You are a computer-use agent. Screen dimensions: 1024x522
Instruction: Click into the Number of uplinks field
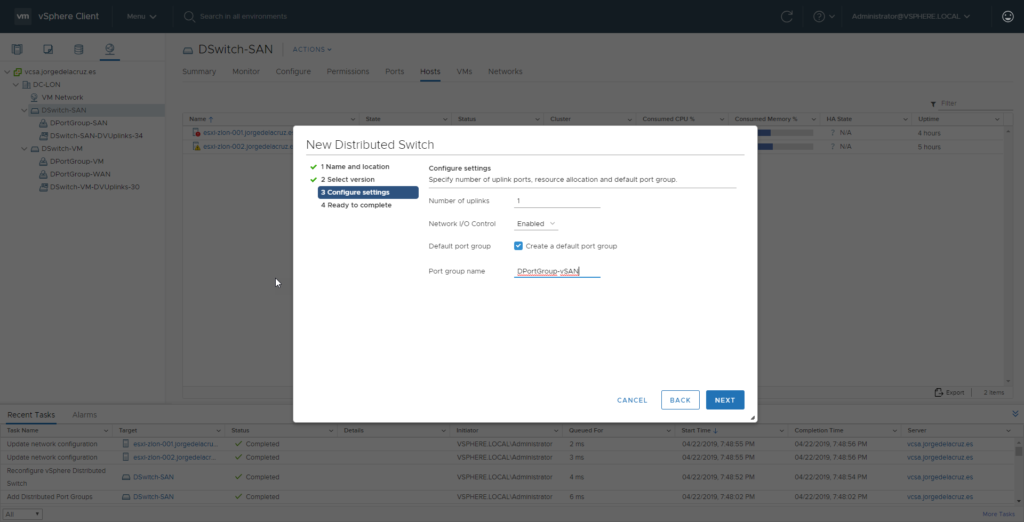557,201
